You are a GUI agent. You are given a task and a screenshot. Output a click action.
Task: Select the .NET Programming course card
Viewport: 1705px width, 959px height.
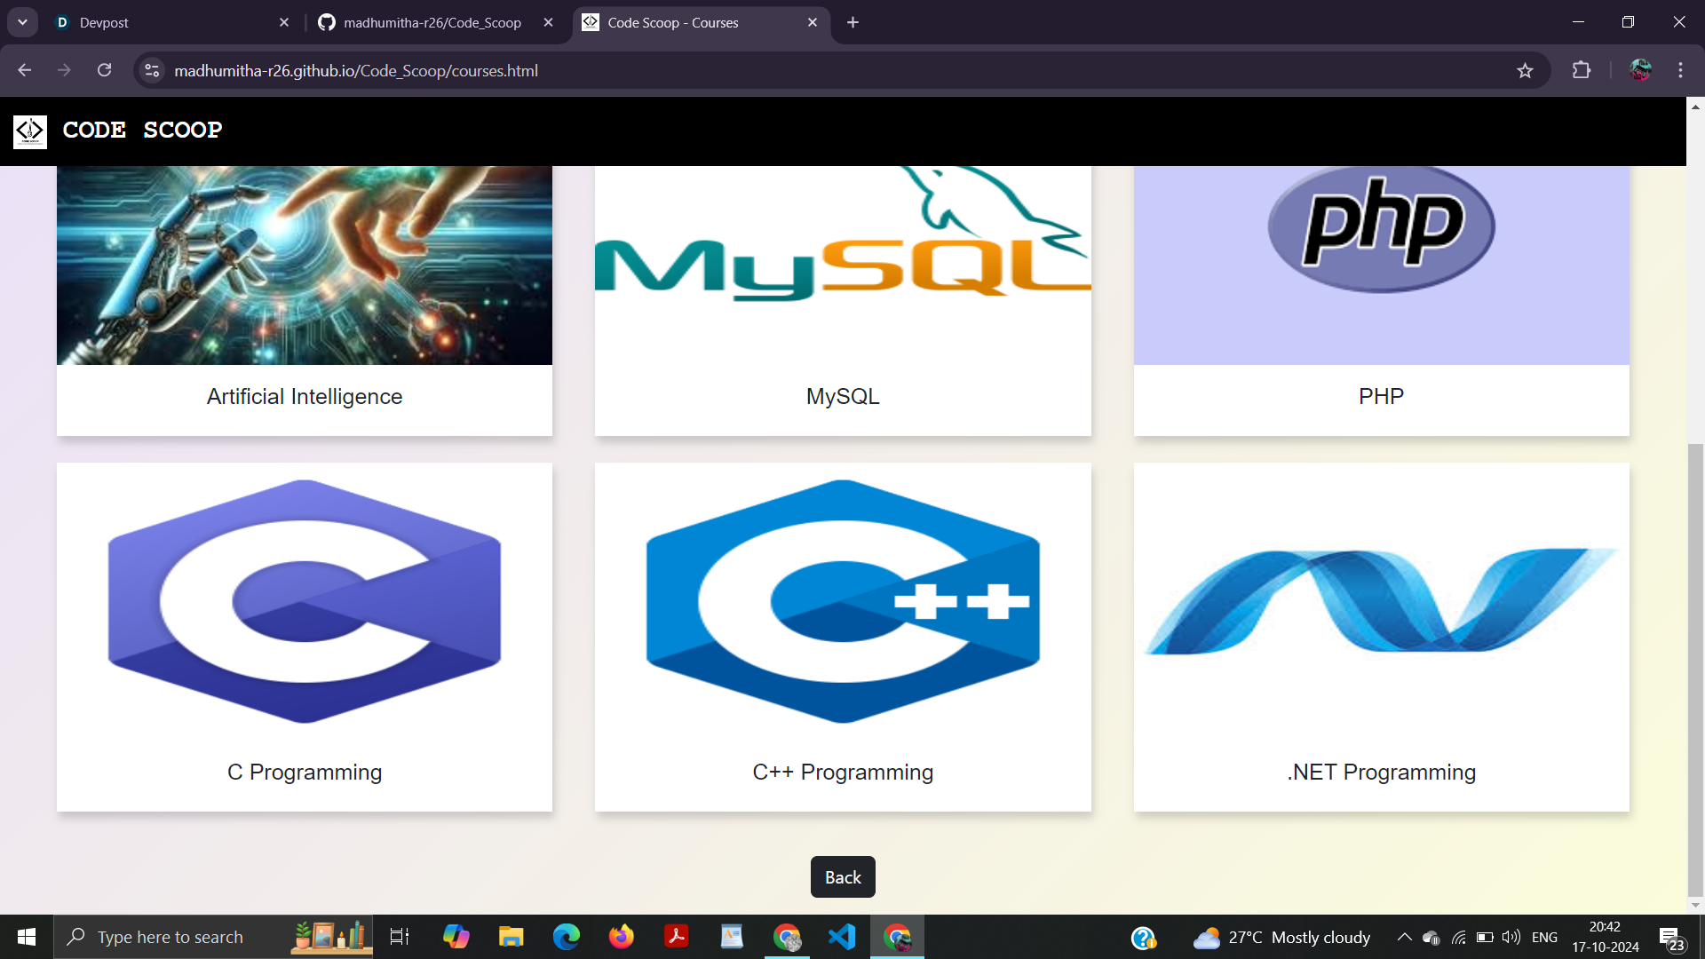(1381, 636)
